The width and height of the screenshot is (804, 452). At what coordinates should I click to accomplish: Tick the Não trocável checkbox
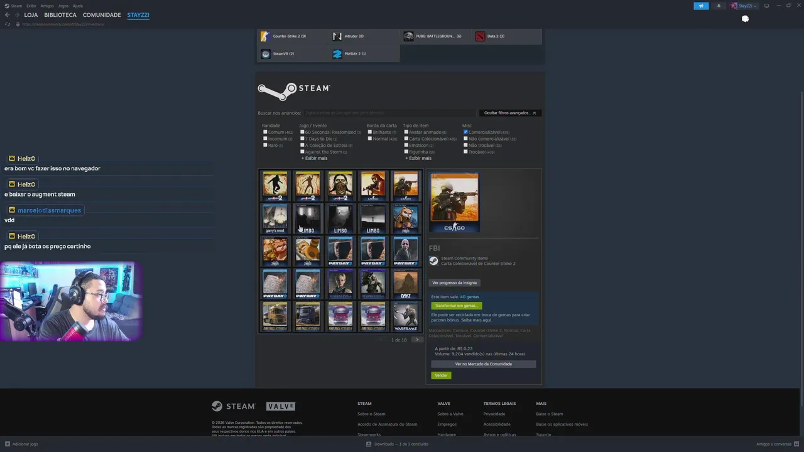(465, 145)
